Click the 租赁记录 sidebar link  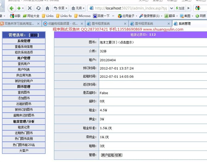24,127
